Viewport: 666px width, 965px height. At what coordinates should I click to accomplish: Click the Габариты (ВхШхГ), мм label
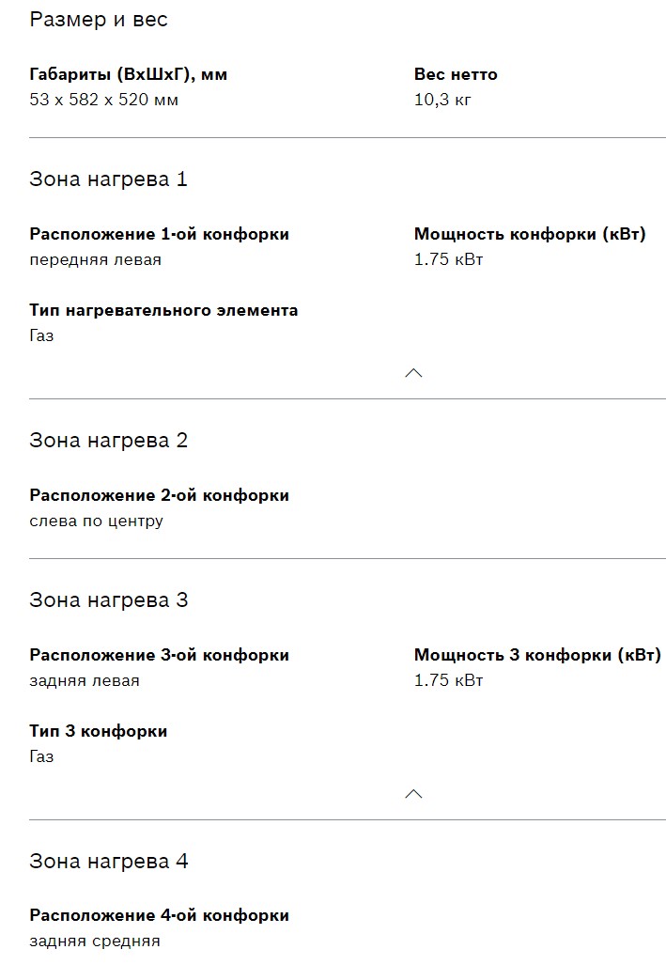pyautogui.click(x=129, y=74)
